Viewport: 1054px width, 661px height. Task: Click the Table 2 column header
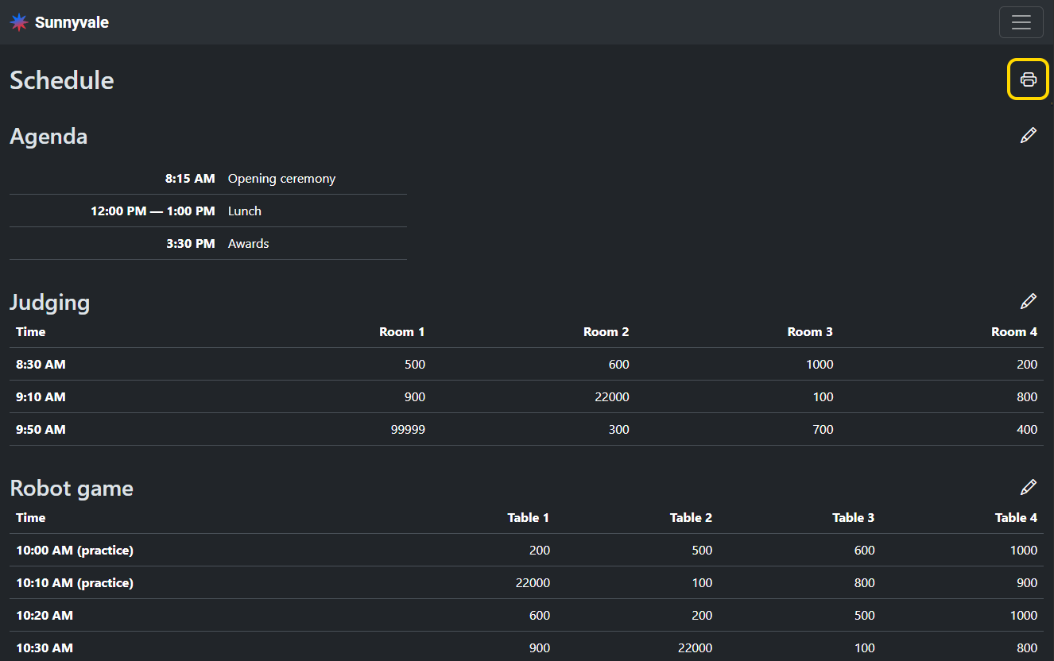click(x=690, y=518)
